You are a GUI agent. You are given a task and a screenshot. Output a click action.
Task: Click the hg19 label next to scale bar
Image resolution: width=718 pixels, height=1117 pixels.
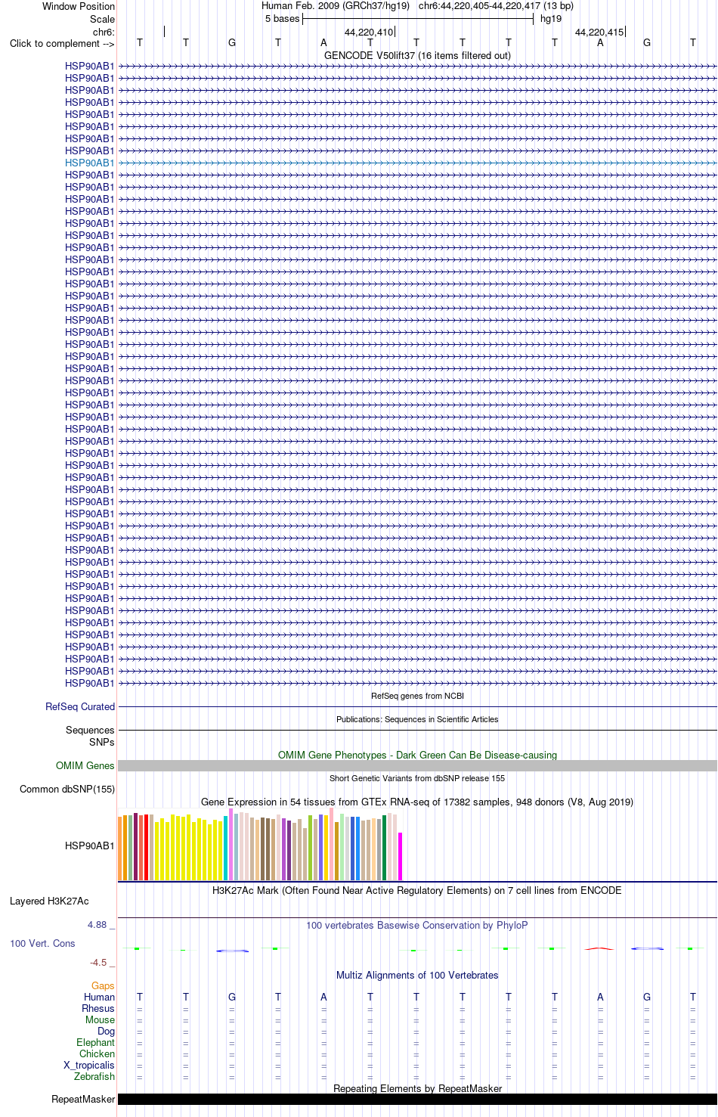551,19
